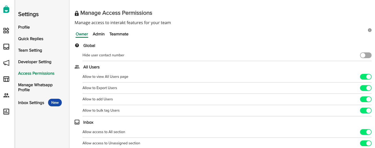This screenshot has width=375, height=148.
Task: Open the megaphone campaigns icon
Action: (6, 63)
